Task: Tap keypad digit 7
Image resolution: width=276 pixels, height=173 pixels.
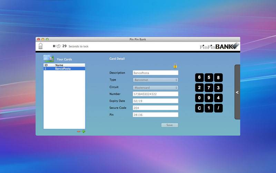Action: tap(209, 88)
